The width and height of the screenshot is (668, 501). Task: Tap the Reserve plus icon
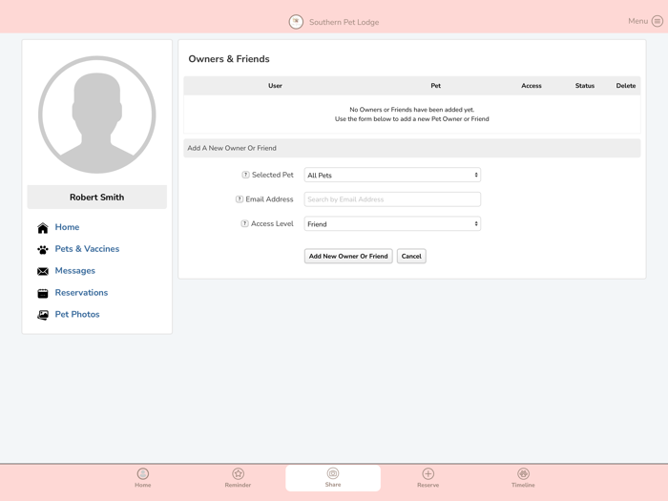pos(428,473)
